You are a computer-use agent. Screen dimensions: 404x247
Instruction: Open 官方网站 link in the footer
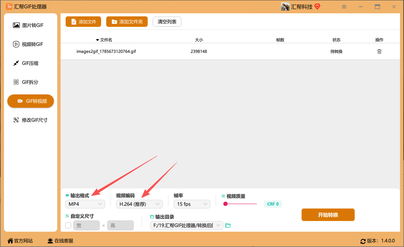pos(20,241)
